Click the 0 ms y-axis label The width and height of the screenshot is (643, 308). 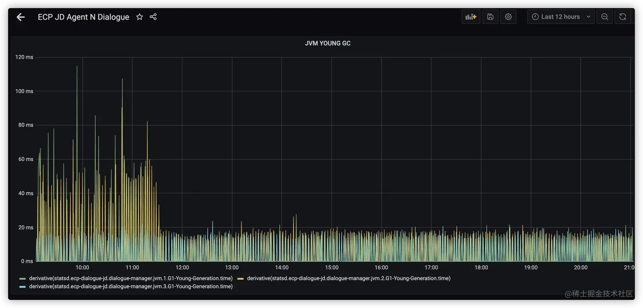coord(27,261)
